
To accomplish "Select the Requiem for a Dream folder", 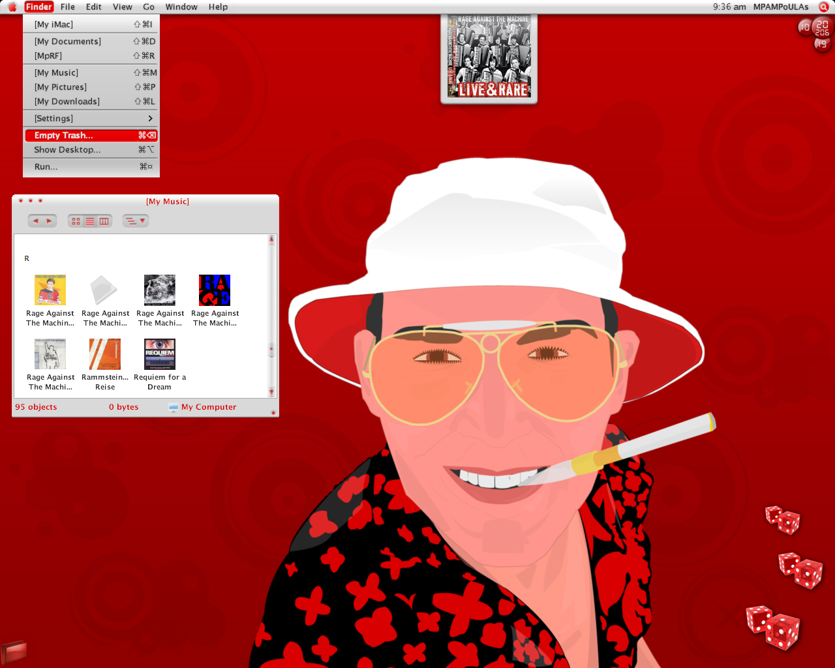I will pos(160,365).
